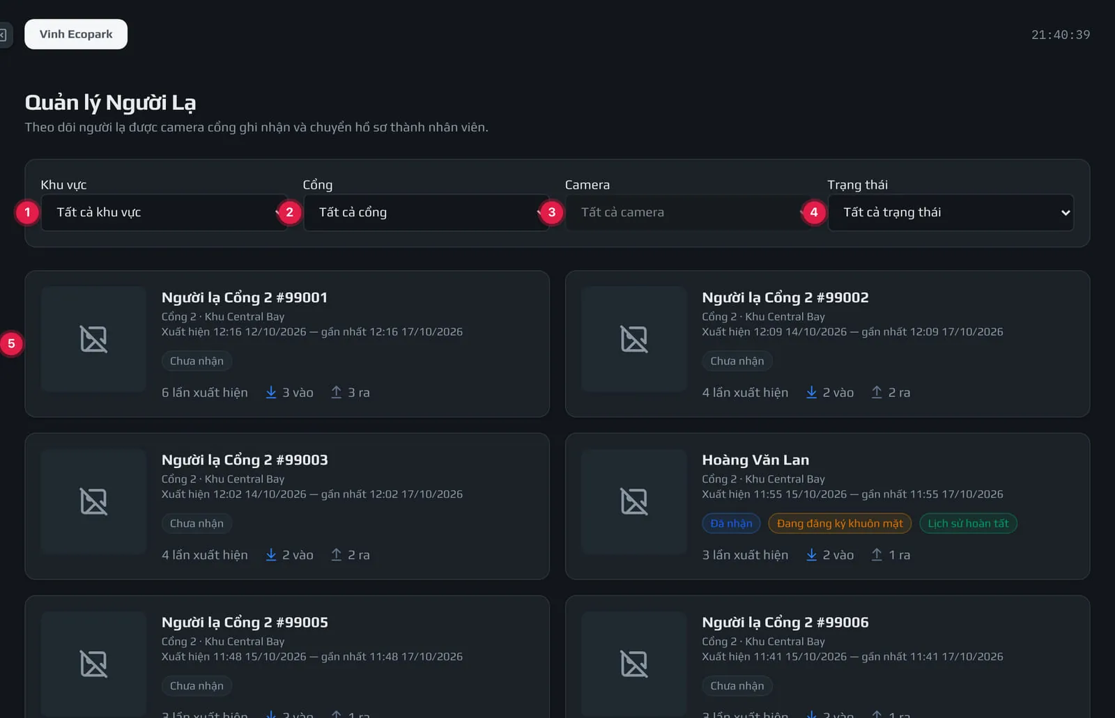Click the exit arrow icon on #99001
This screenshot has width=1115, height=718.
click(337, 392)
